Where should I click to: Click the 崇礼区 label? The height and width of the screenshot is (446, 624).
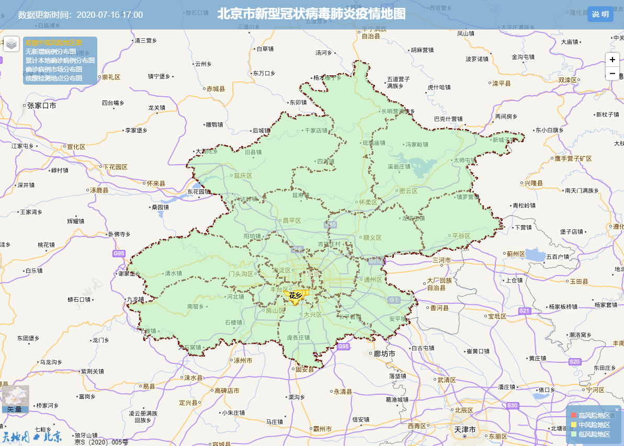[x=111, y=77]
